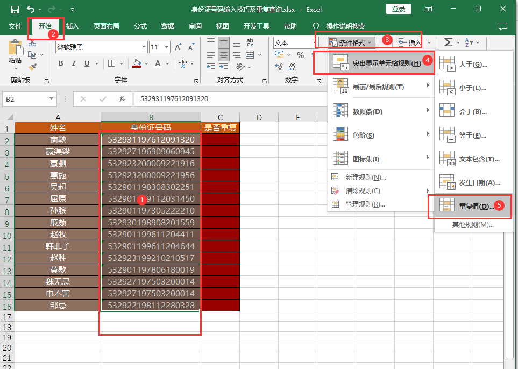Expand the Name Box dropdown arrow
The width and height of the screenshot is (518, 369).
(x=51, y=99)
